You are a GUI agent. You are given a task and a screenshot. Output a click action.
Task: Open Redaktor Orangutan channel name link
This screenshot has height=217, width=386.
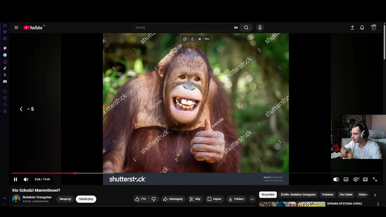point(37,197)
